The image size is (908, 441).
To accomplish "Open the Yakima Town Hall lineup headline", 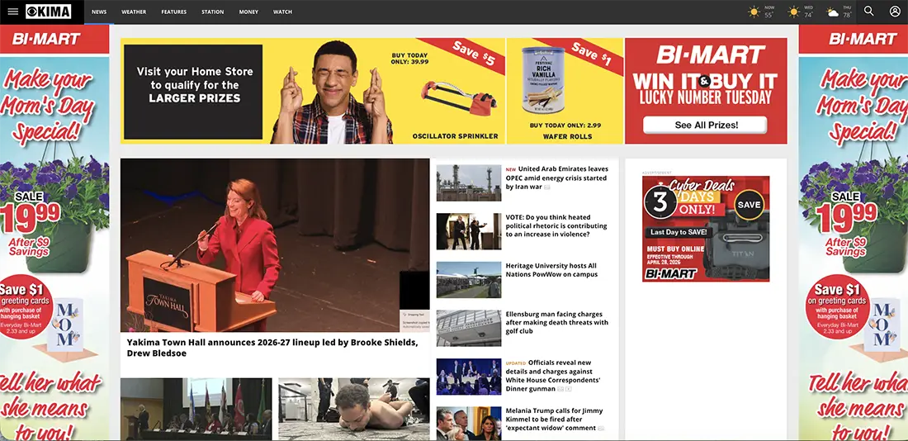I will click(x=272, y=348).
